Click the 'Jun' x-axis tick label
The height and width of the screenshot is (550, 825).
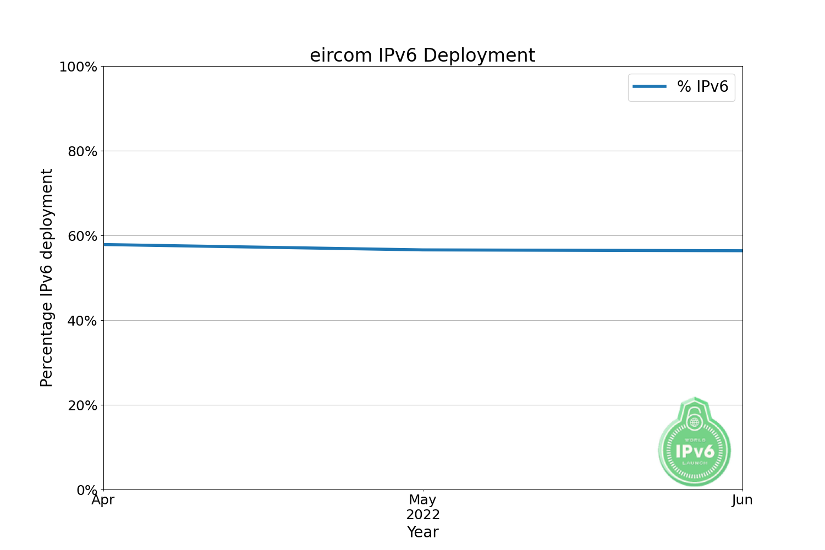(x=742, y=500)
